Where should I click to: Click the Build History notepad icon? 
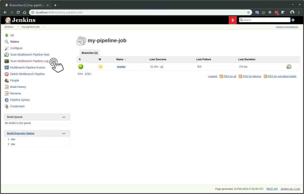point(7,87)
